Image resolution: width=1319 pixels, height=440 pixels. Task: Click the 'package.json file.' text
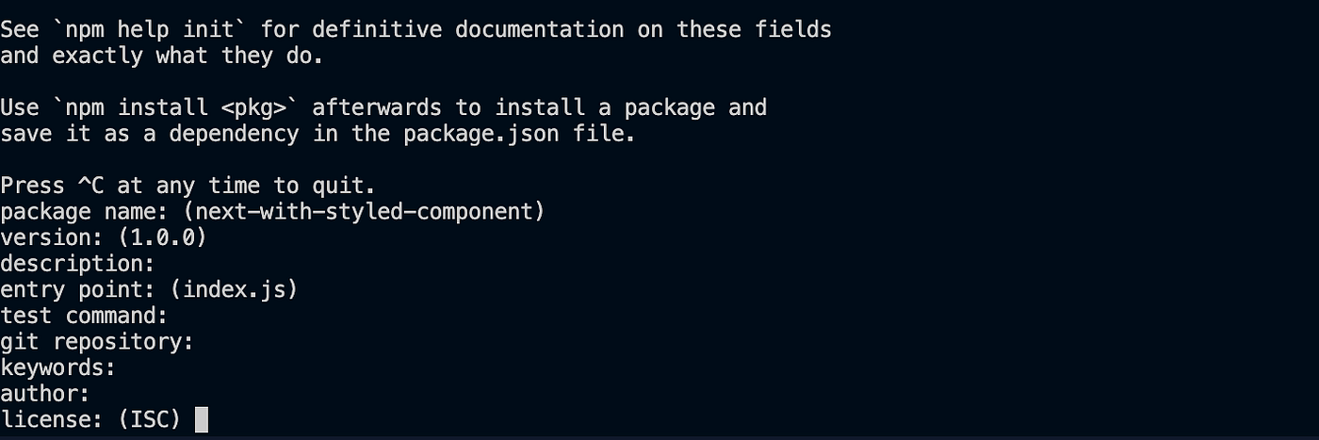tap(519, 133)
